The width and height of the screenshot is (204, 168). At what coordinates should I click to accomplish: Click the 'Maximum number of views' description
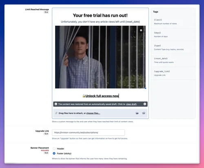[165, 24]
